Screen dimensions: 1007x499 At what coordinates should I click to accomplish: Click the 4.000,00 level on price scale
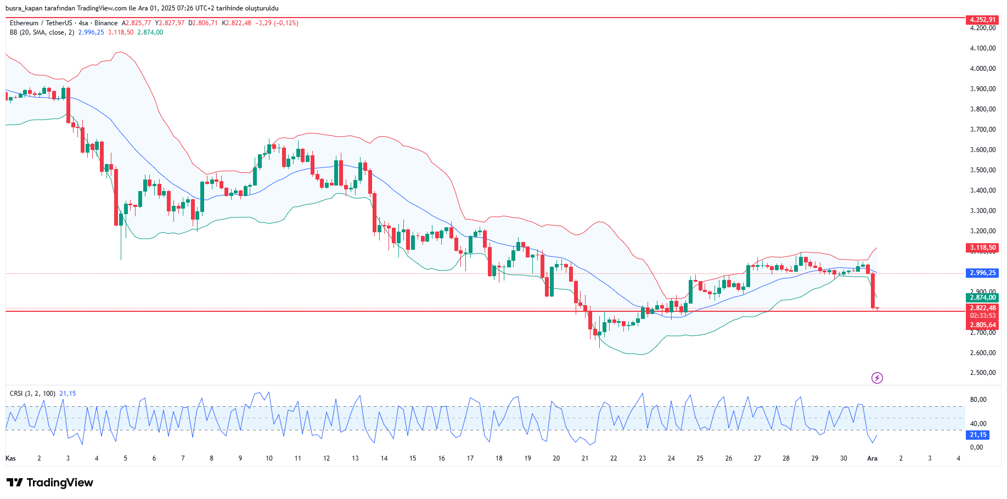(x=982, y=69)
